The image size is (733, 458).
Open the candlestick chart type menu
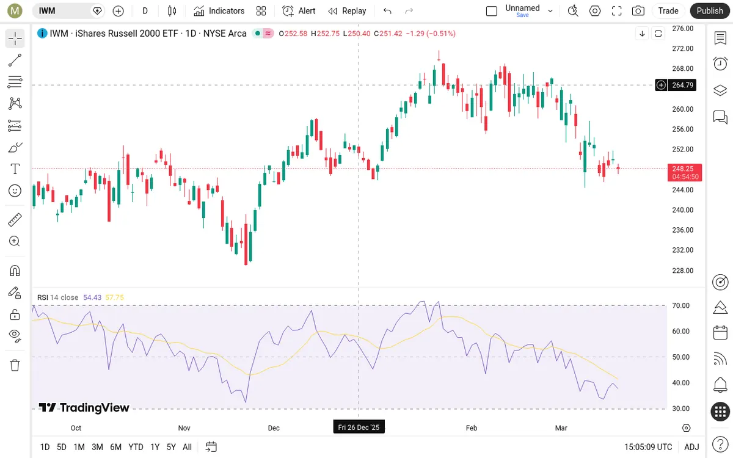(x=172, y=11)
